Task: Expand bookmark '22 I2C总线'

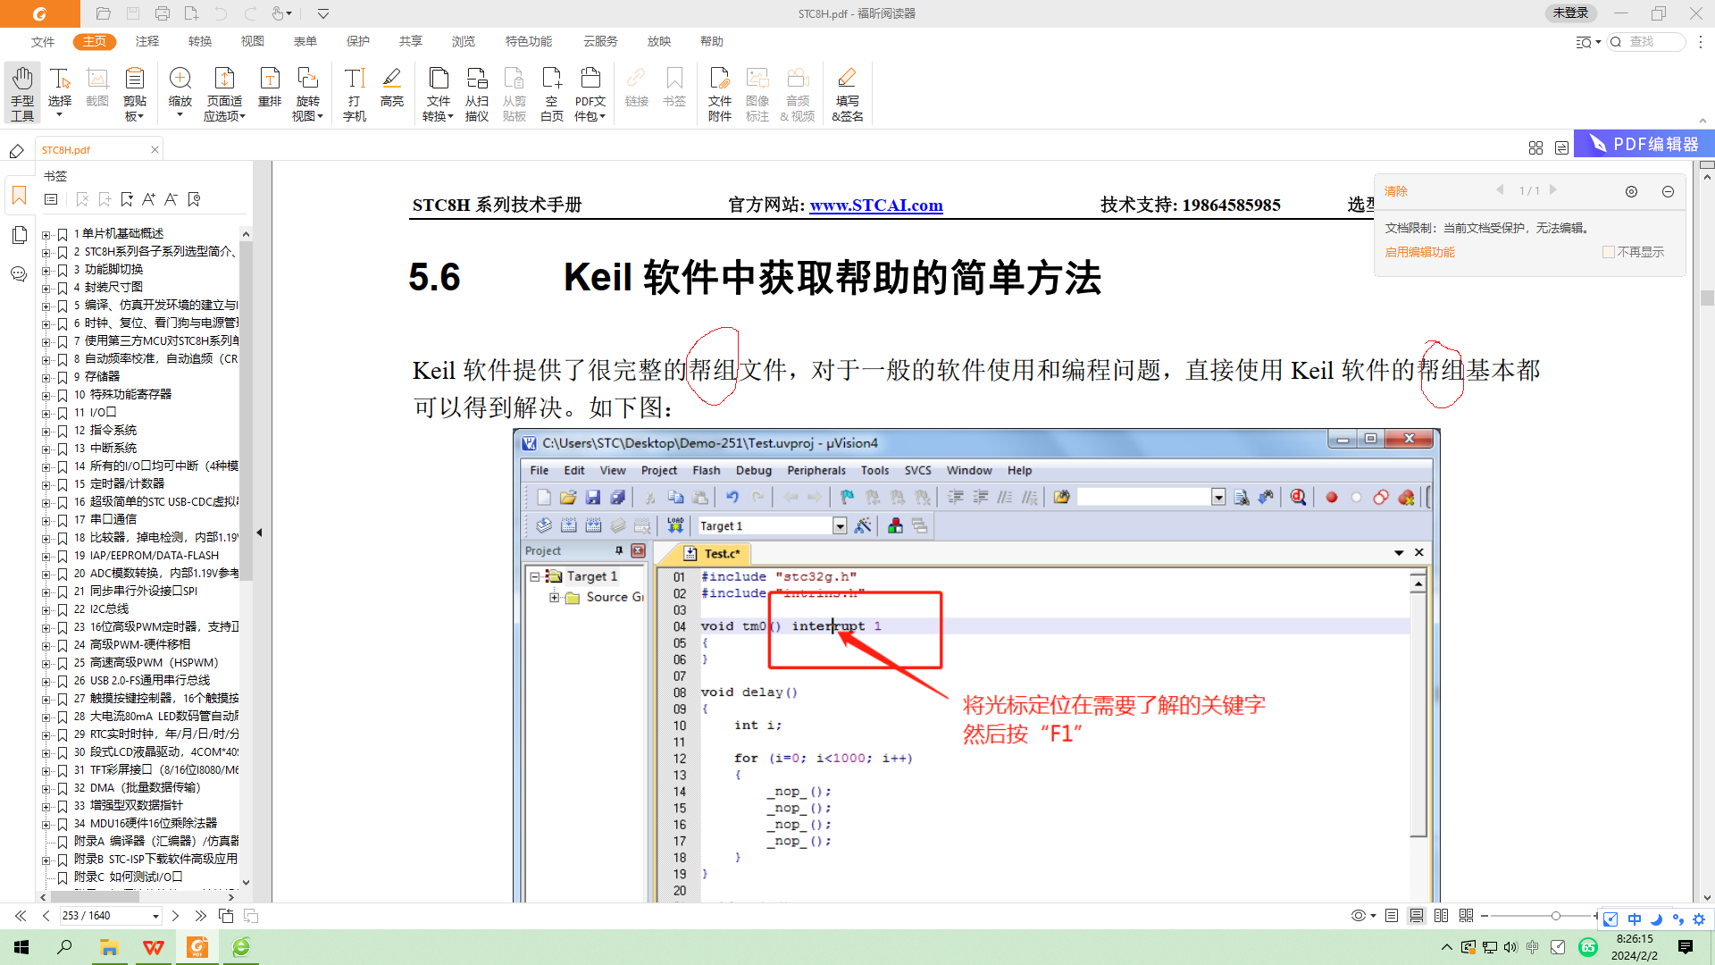Action: [x=46, y=610]
